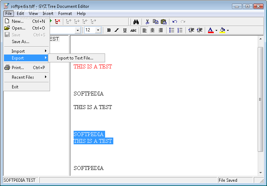This screenshot has width=267, height=186.
Task: Choose New... from File menu
Action: click(26, 21)
